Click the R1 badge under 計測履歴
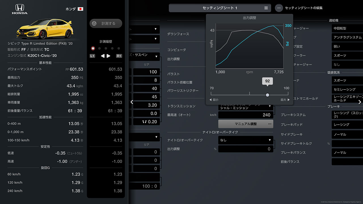Viewport: 363px width, 204px height. click(119, 56)
